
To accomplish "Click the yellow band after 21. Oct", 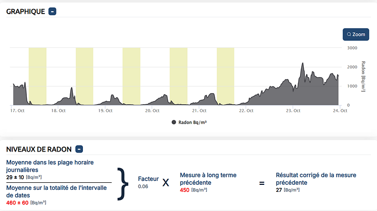I will coord(225,76).
